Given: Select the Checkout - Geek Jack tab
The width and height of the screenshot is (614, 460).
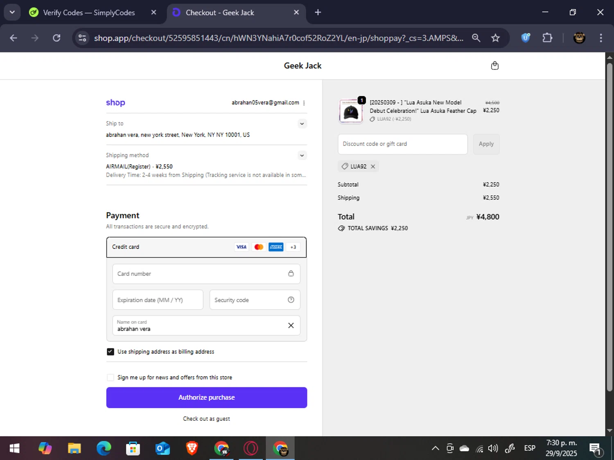Looking at the screenshot, I should pyautogui.click(x=235, y=12).
